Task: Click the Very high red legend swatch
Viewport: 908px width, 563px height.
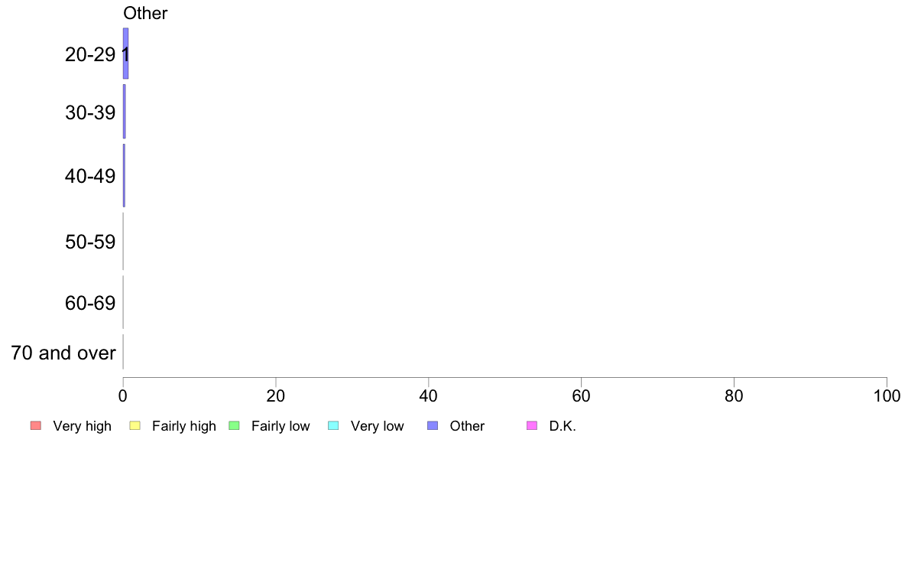Action: pos(36,425)
